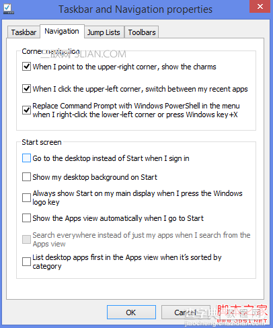Uncheck upper-left corner switch recent apps
The height and width of the screenshot is (328, 273).
coord(26,88)
